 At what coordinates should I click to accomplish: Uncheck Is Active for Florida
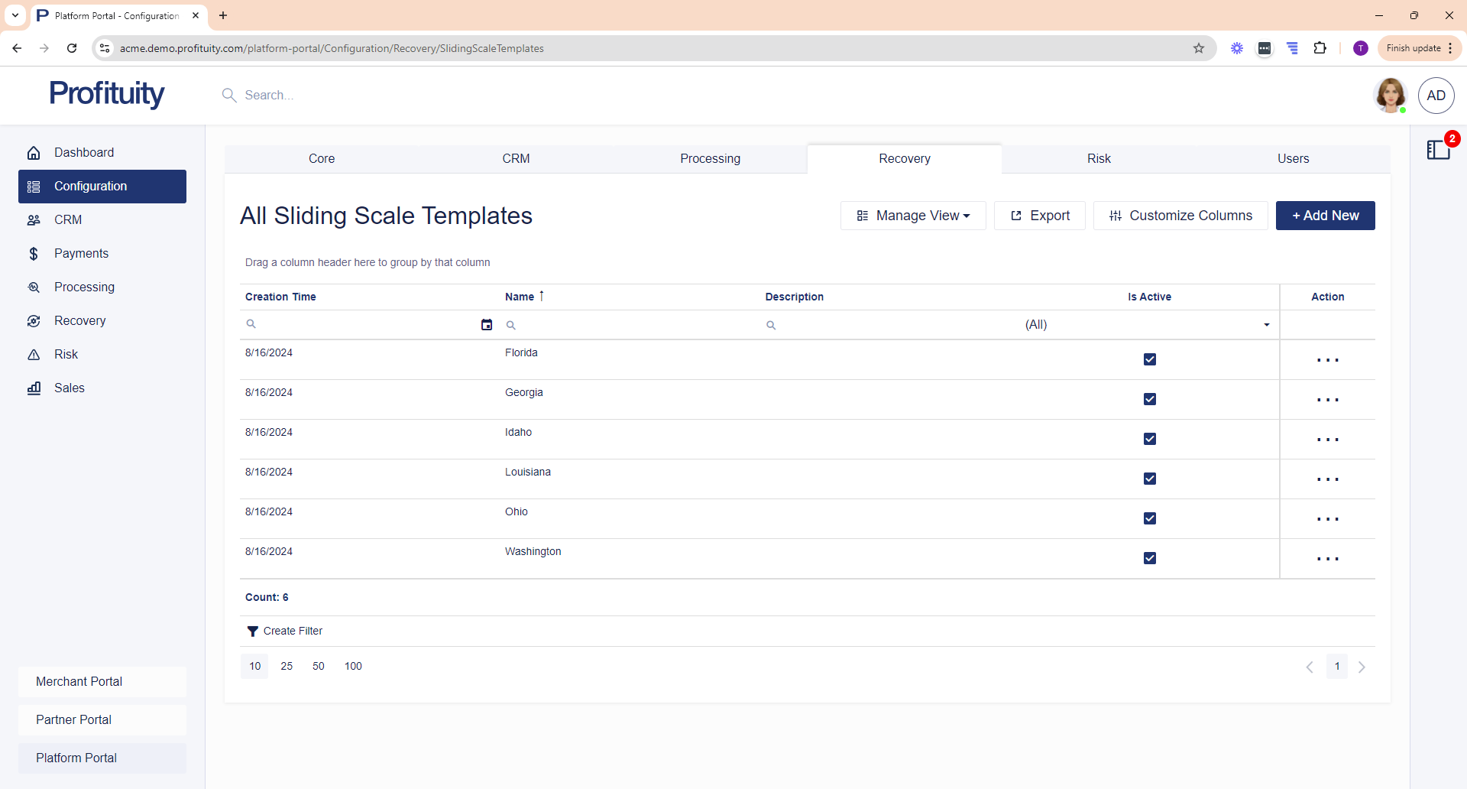tap(1149, 359)
